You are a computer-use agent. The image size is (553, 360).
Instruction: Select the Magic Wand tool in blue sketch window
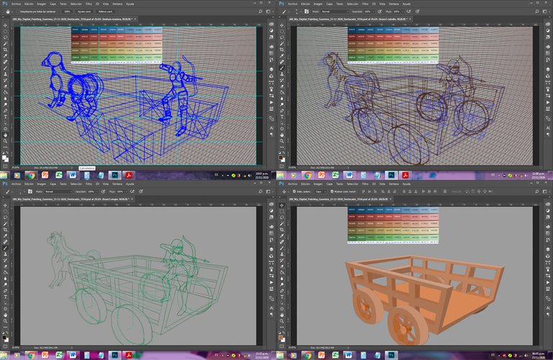click(5, 44)
